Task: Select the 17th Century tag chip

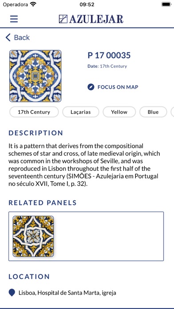Action: tap(34, 112)
